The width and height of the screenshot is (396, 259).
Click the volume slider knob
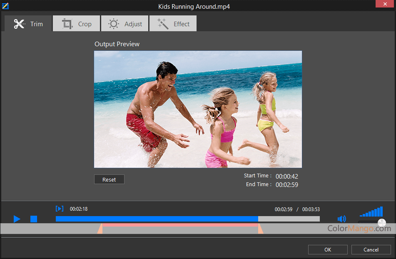click(381, 223)
